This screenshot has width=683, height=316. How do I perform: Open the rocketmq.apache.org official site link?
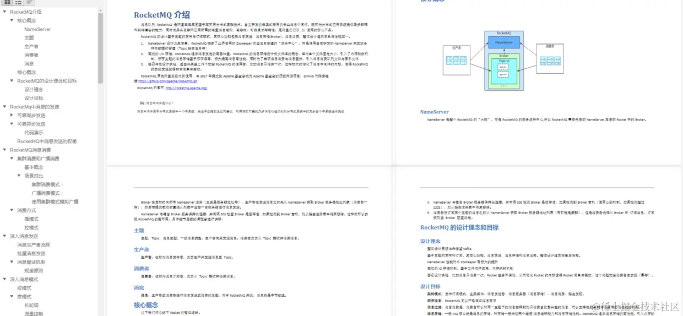click(186, 88)
